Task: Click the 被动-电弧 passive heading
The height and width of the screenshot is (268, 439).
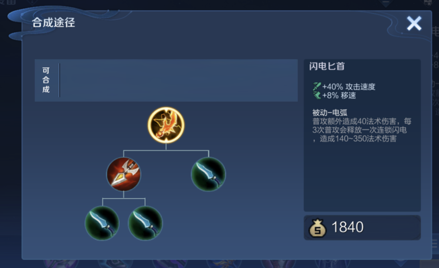Action: click(330, 113)
